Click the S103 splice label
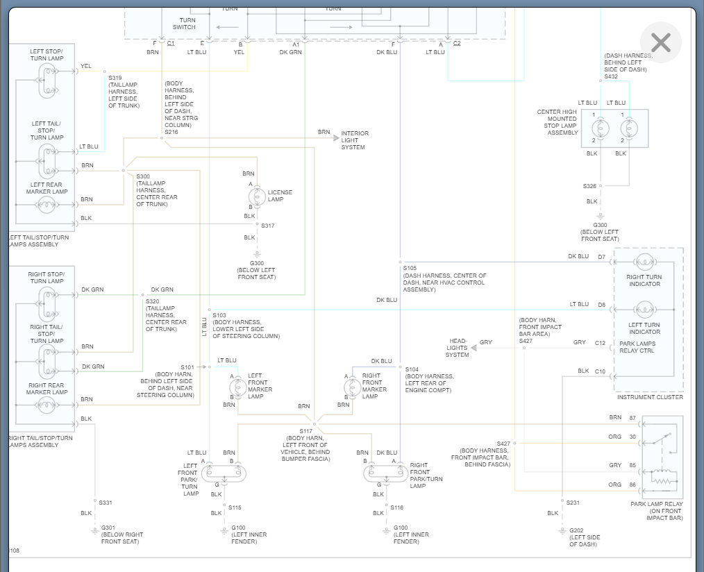This screenshot has height=572, width=704. [x=219, y=315]
